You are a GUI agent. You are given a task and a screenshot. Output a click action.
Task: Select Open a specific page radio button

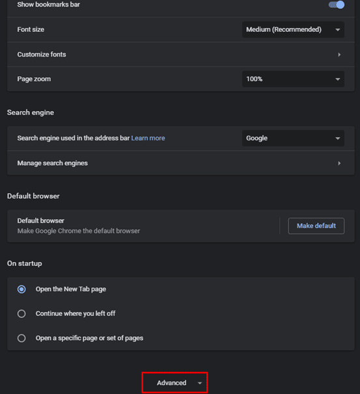[x=21, y=338]
